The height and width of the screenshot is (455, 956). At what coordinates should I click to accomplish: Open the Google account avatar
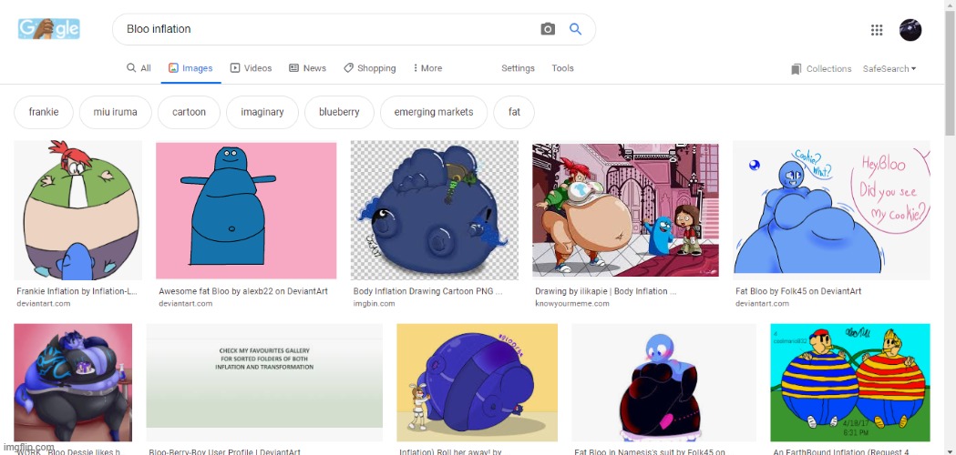coord(910,30)
